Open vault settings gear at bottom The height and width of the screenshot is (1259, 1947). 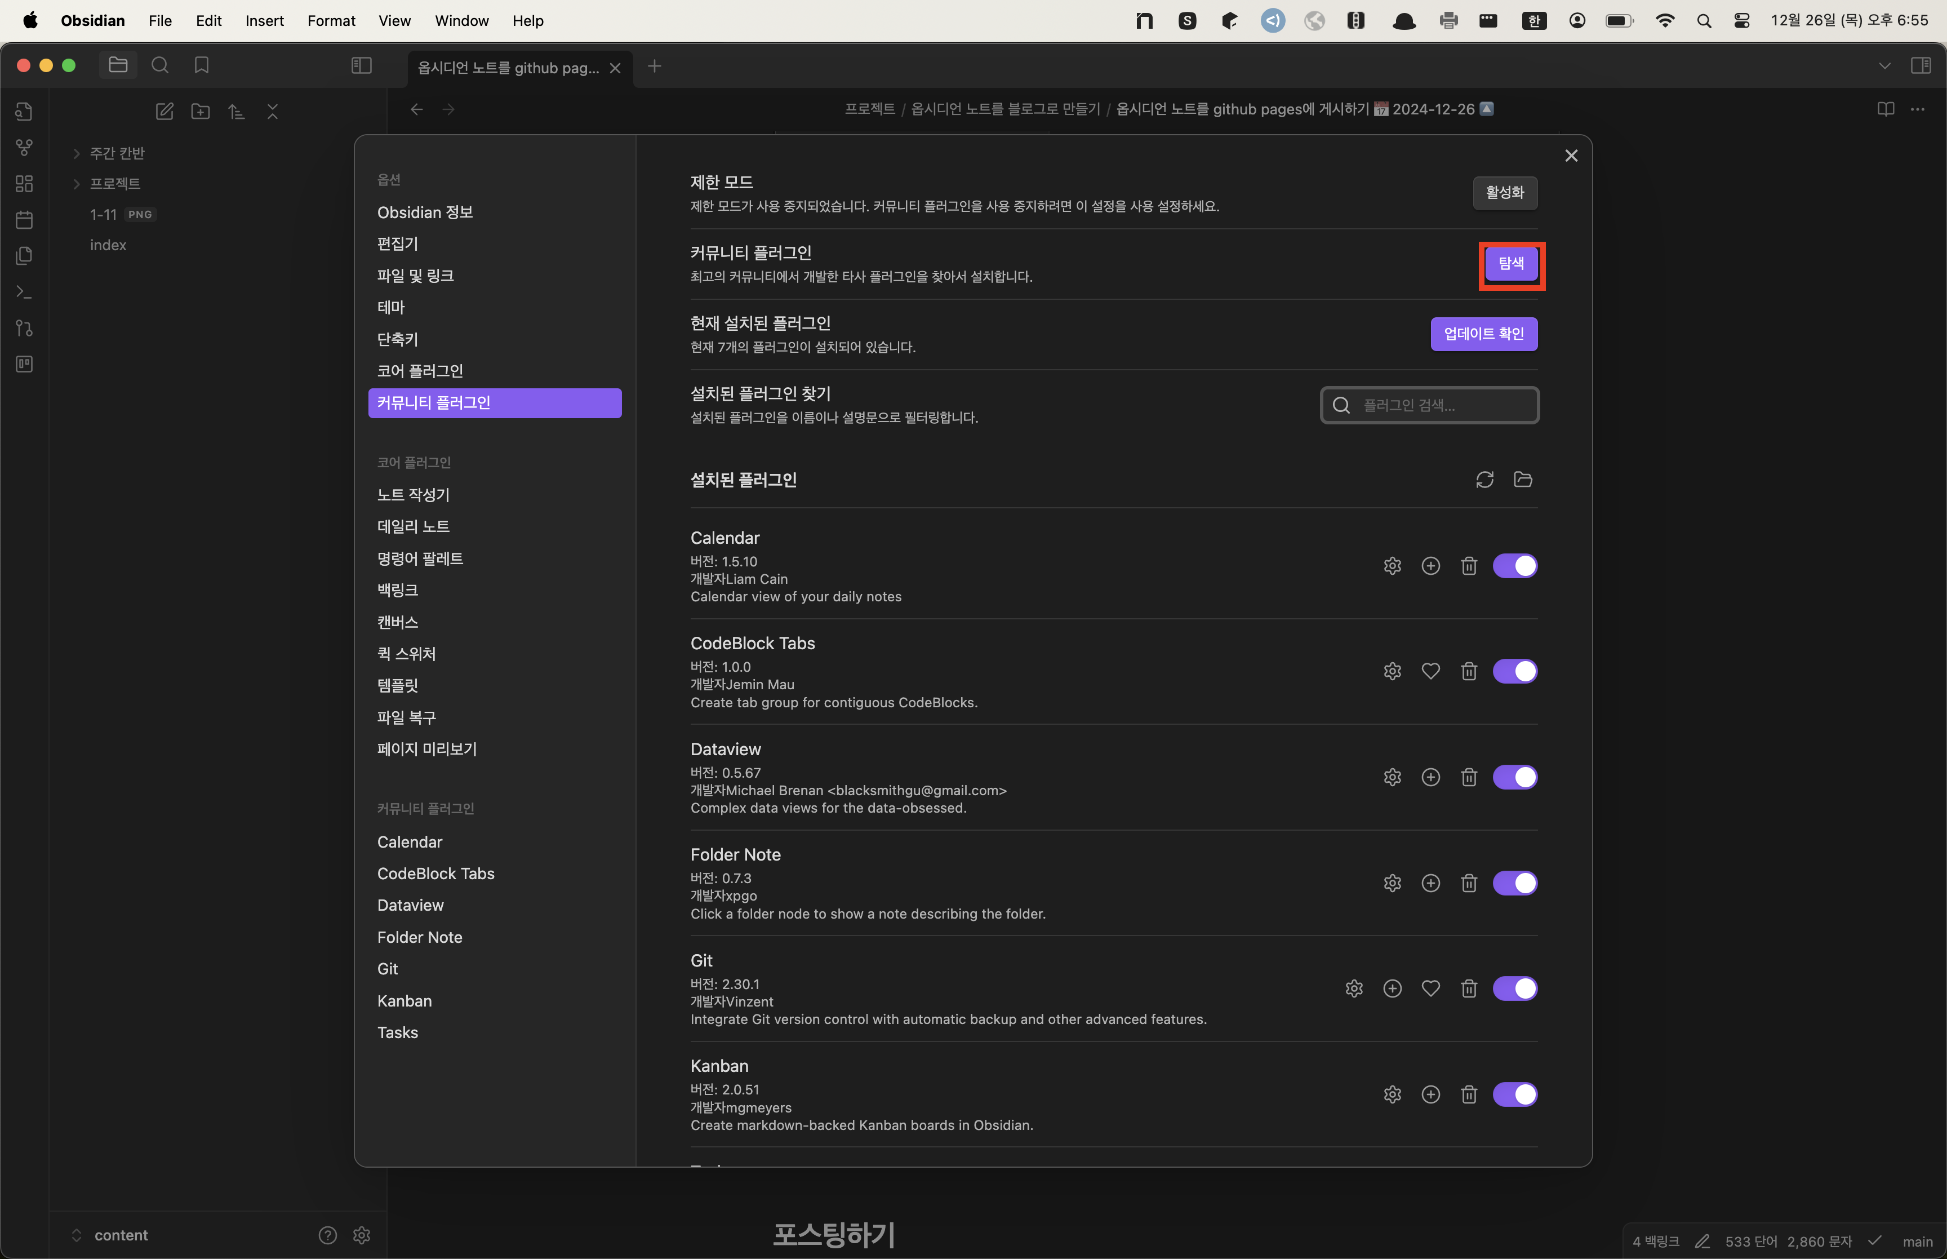[x=362, y=1235]
